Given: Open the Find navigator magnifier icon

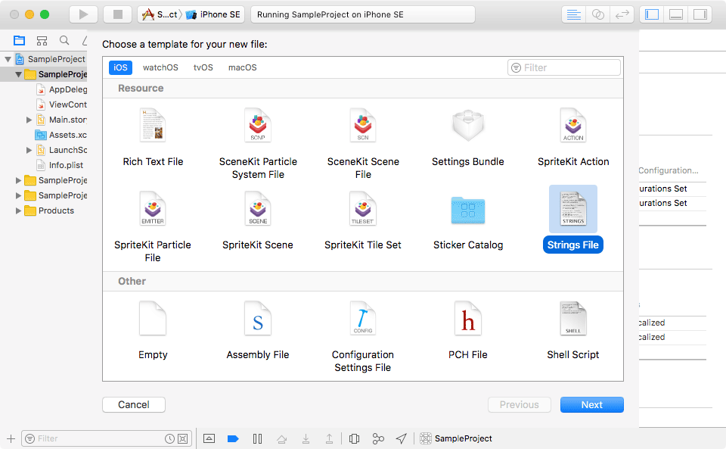Looking at the screenshot, I should pyautogui.click(x=64, y=41).
